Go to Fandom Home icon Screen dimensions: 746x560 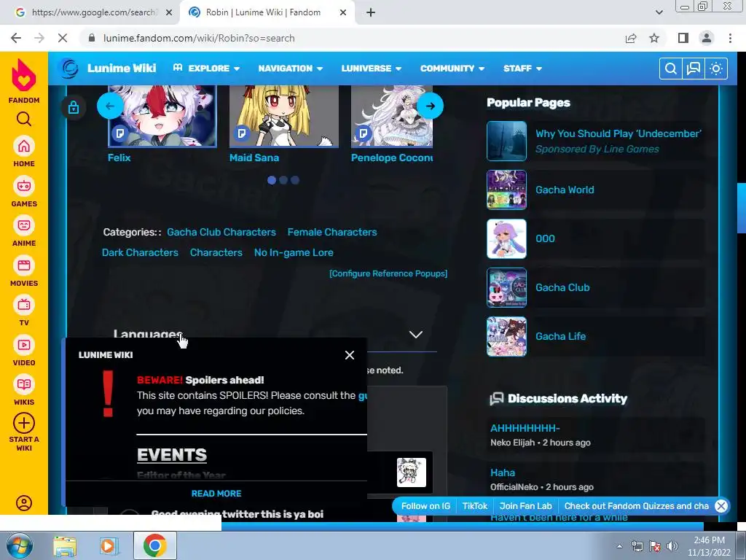[x=24, y=146]
